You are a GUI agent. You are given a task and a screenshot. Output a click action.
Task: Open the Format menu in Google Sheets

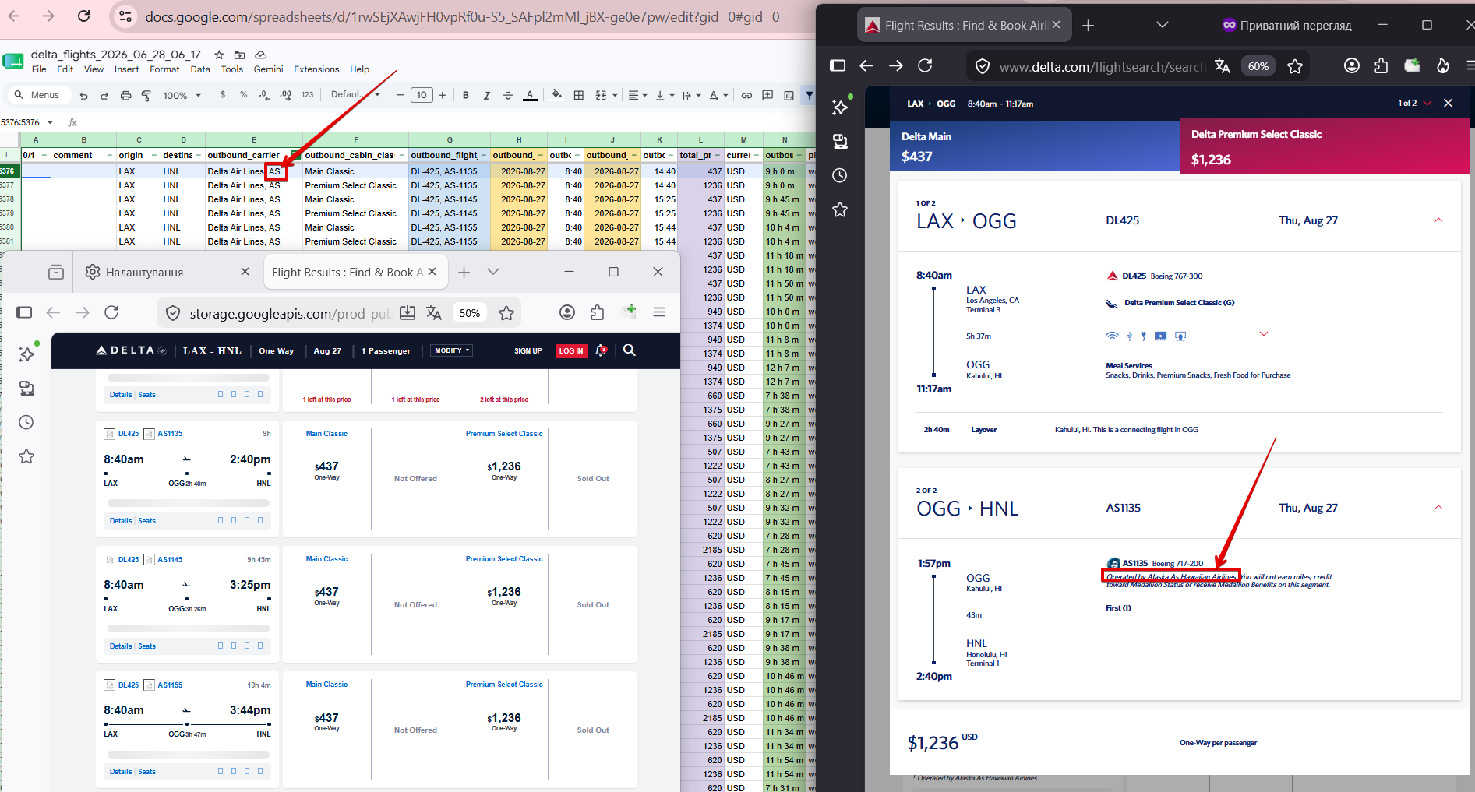(x=164, y=69)
